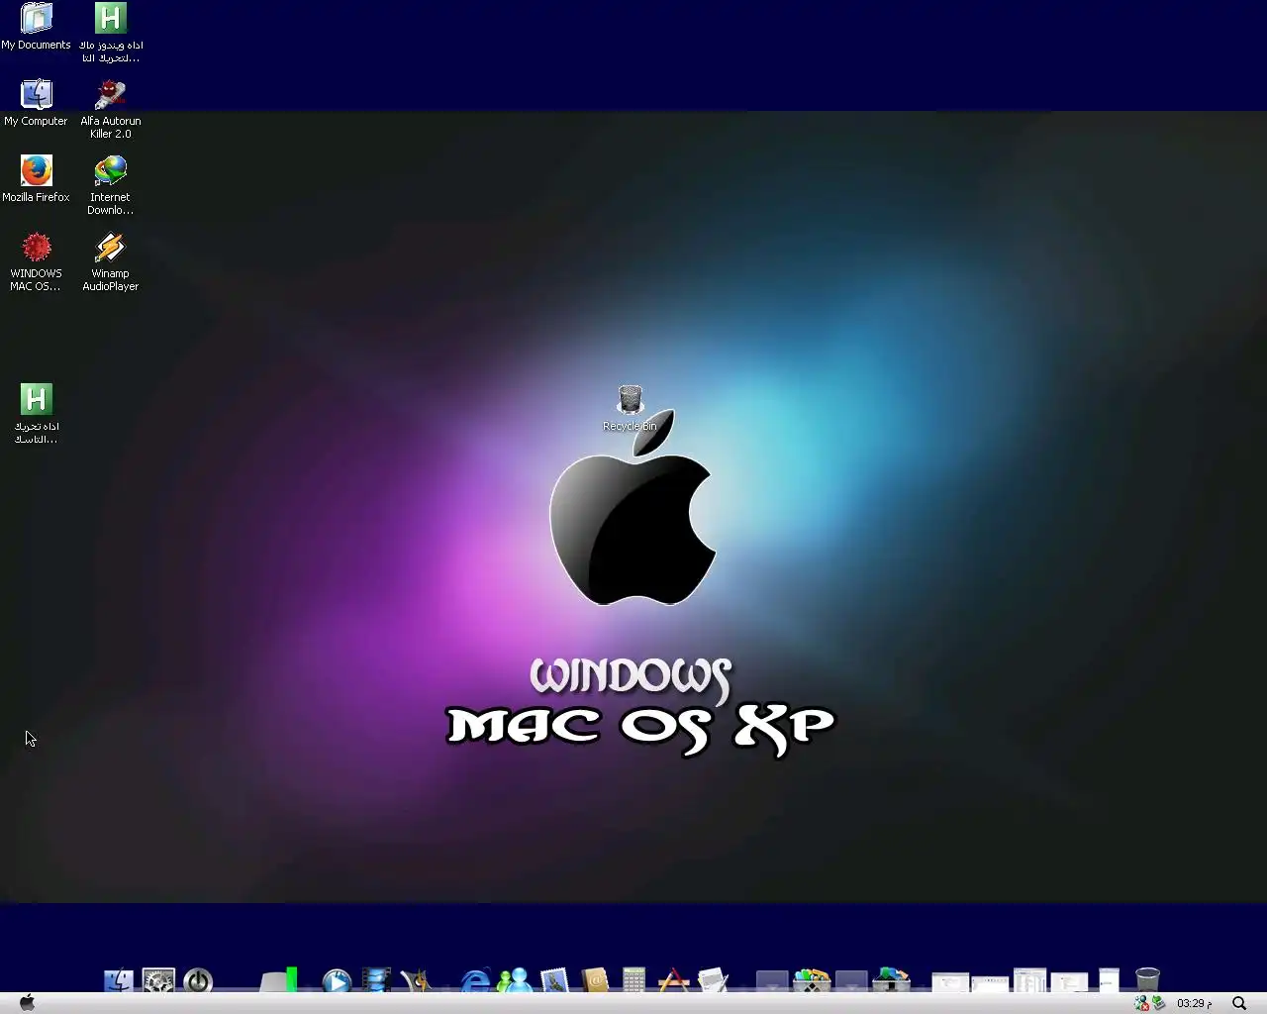Screen dimensions: 1267x1014
Task: Launch the Calculator from the dock
Action: (633, 980)
